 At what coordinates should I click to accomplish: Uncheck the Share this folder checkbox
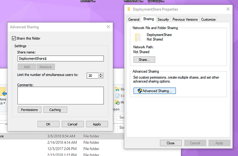tap(14, 38)
